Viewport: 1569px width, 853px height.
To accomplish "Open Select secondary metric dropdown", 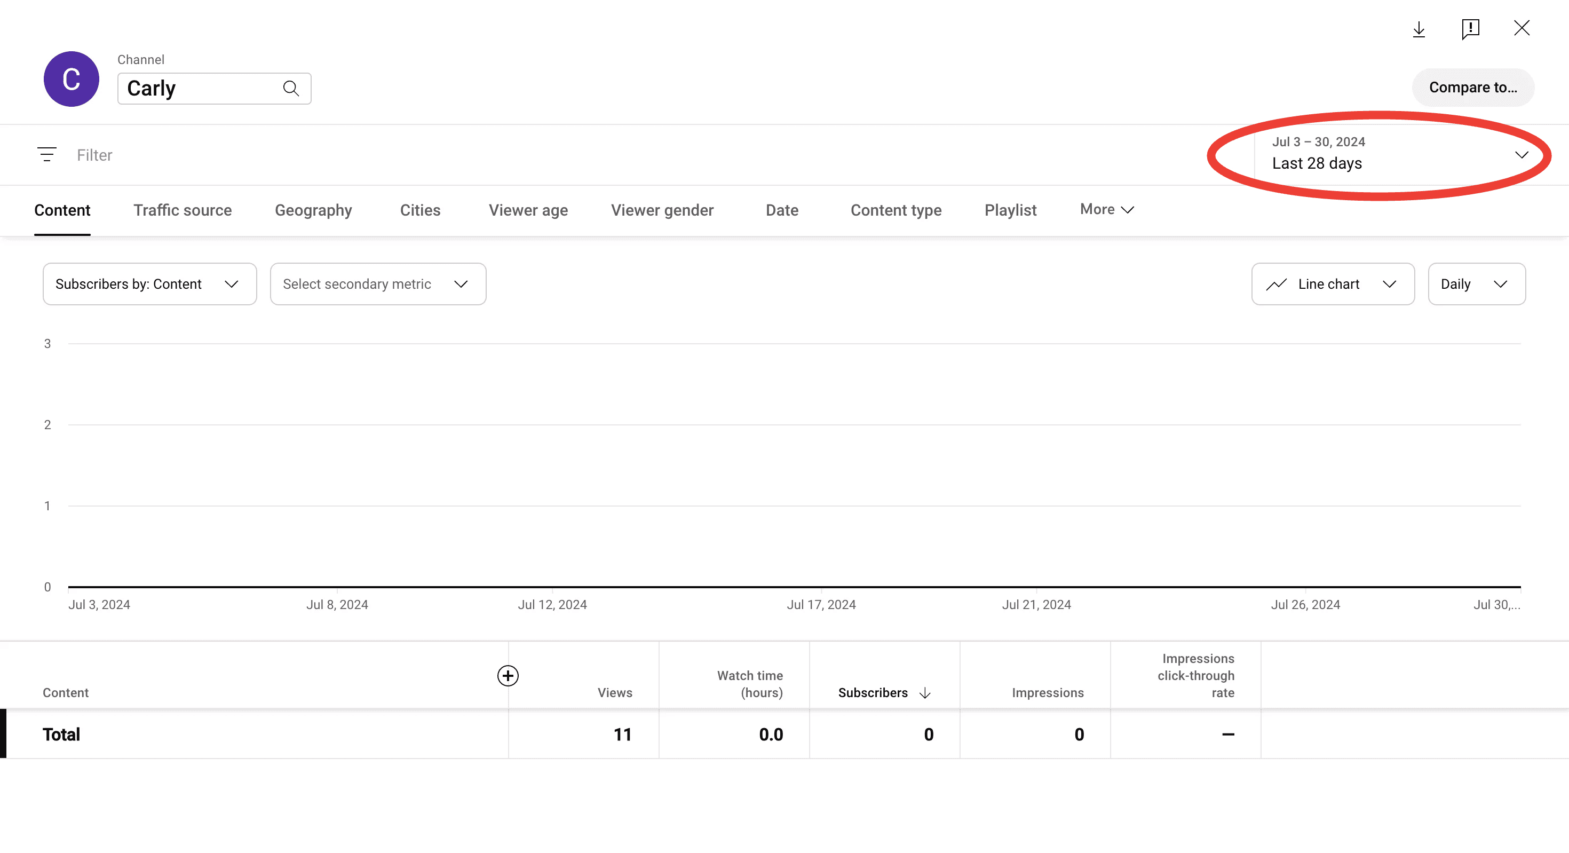I will tap(378, 284).
